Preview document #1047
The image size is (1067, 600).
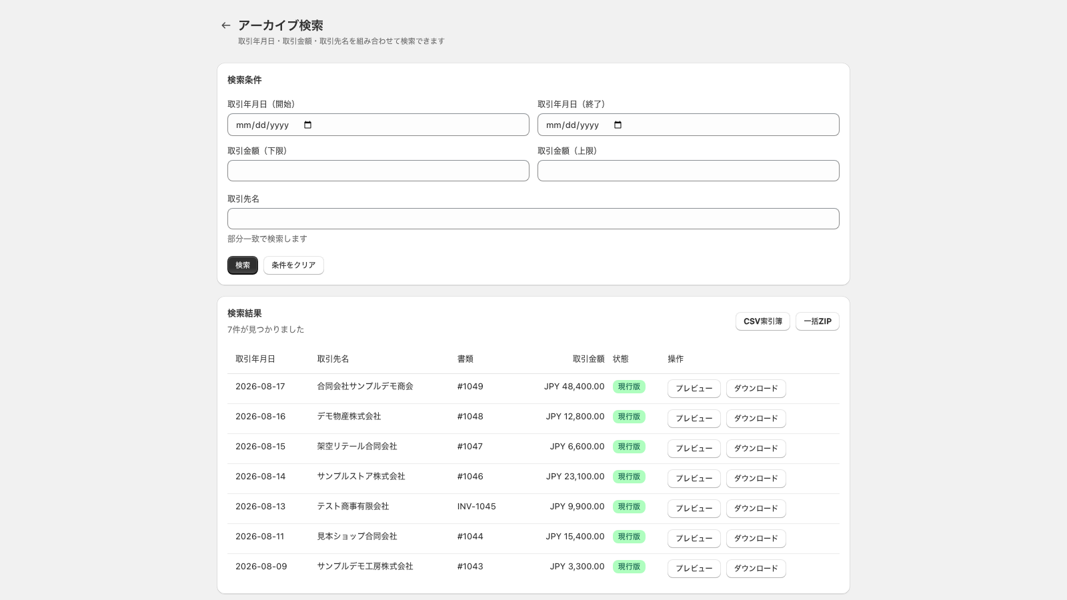tap(694, 449)
